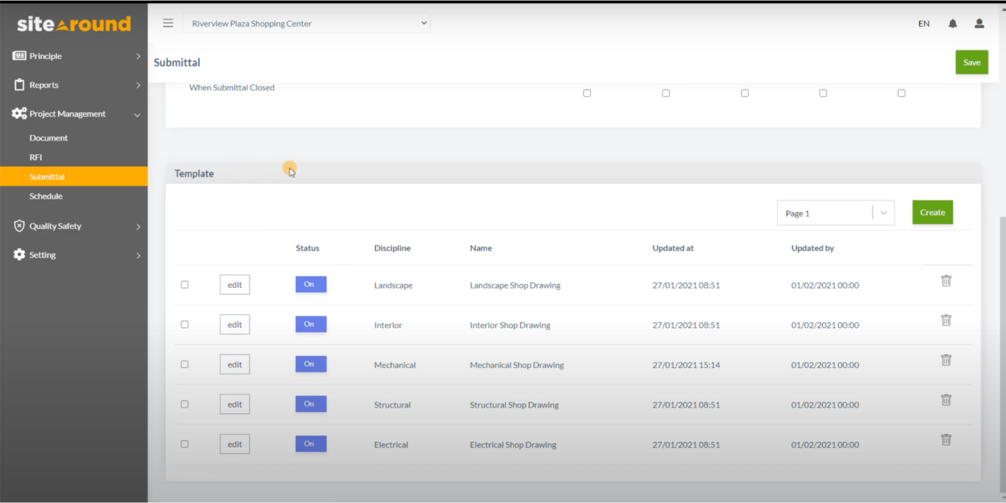Open the Reports sidebar menu
Screen dimensions: 1006x503
[74, 85]
